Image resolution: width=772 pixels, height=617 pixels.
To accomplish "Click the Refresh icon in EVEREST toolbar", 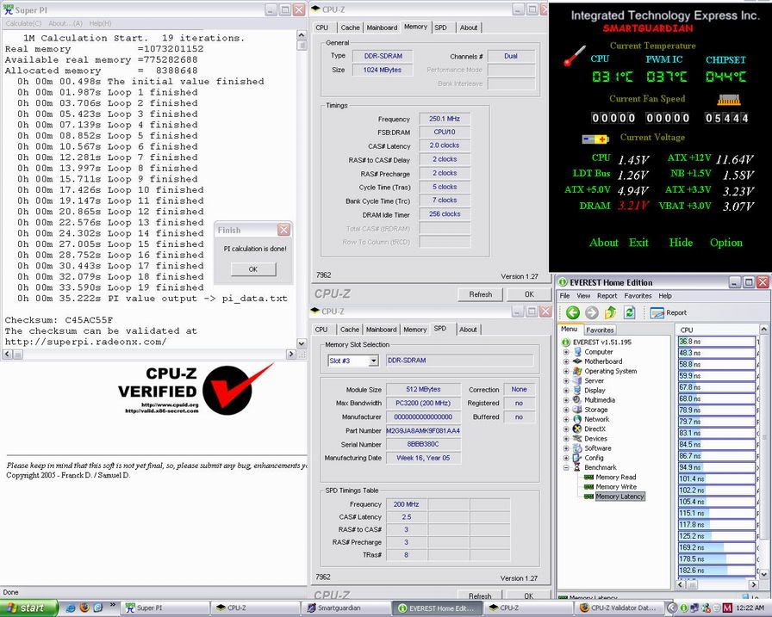I will click(629, 312).
